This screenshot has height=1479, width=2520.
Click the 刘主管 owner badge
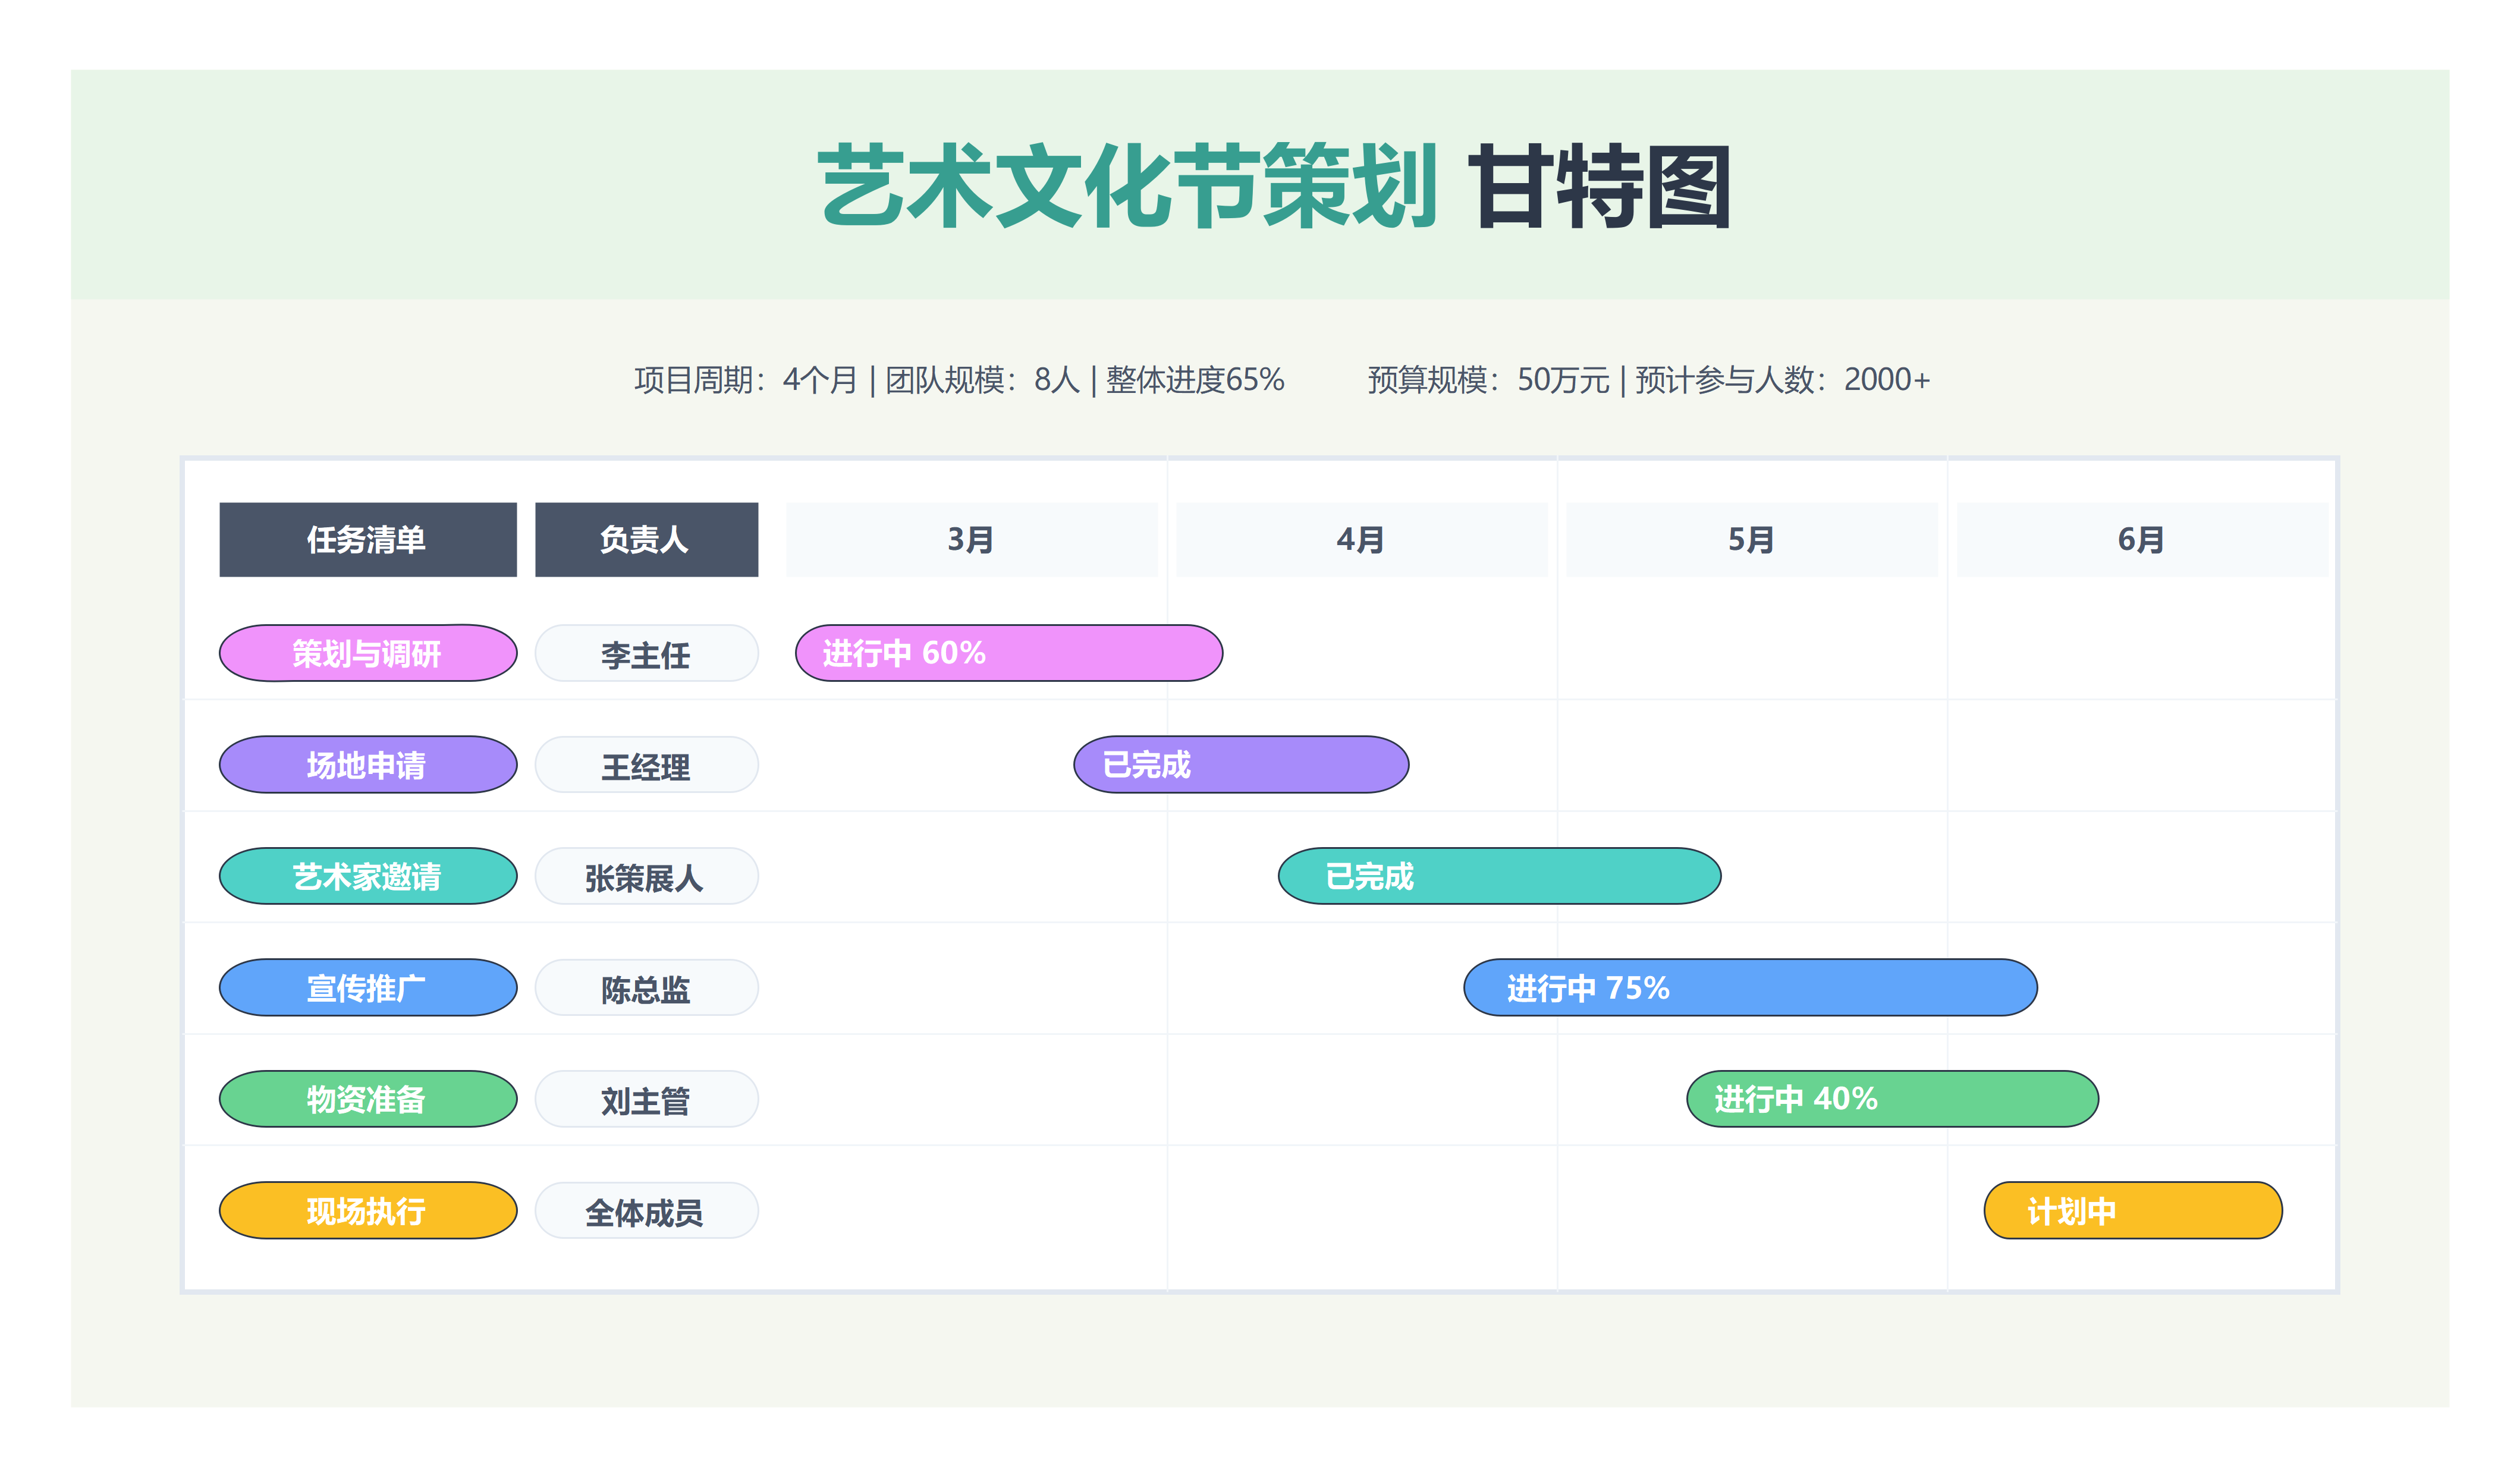pyautogui.click(x=646, y=1098)
